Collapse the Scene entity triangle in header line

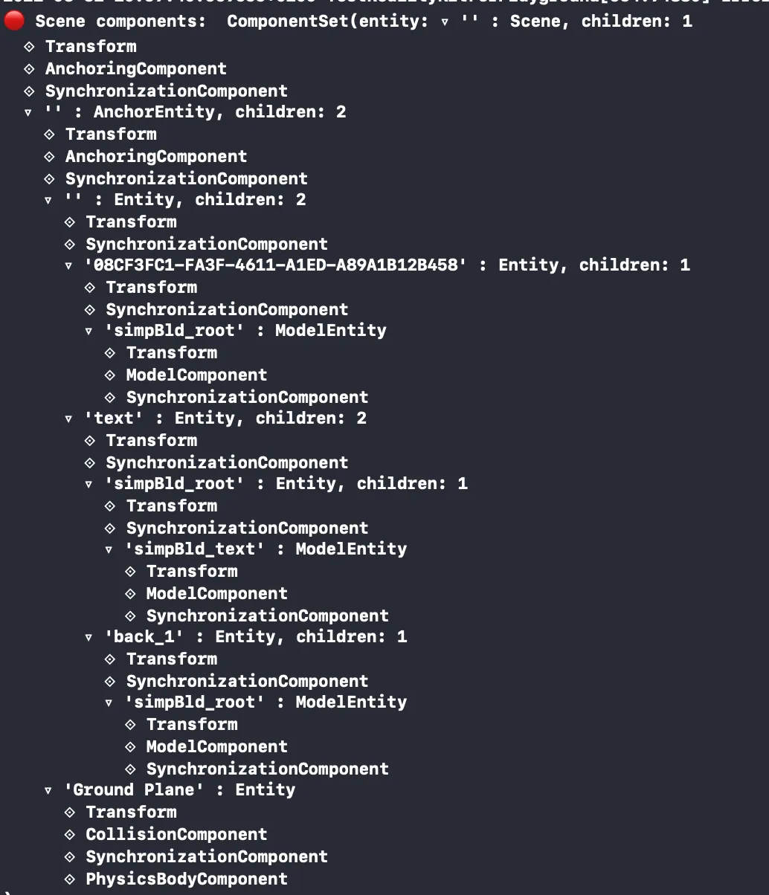pyautogui.click(x=445, y=22)
